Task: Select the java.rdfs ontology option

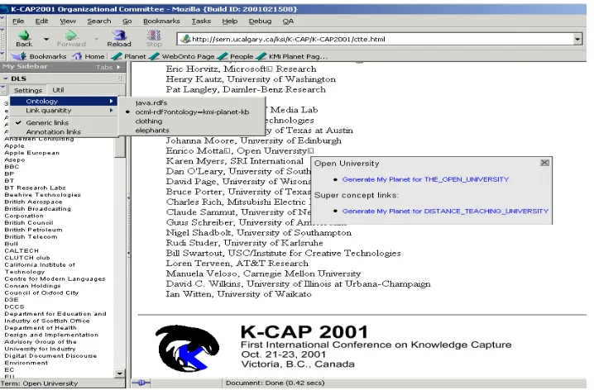Action: coord(151,102)
